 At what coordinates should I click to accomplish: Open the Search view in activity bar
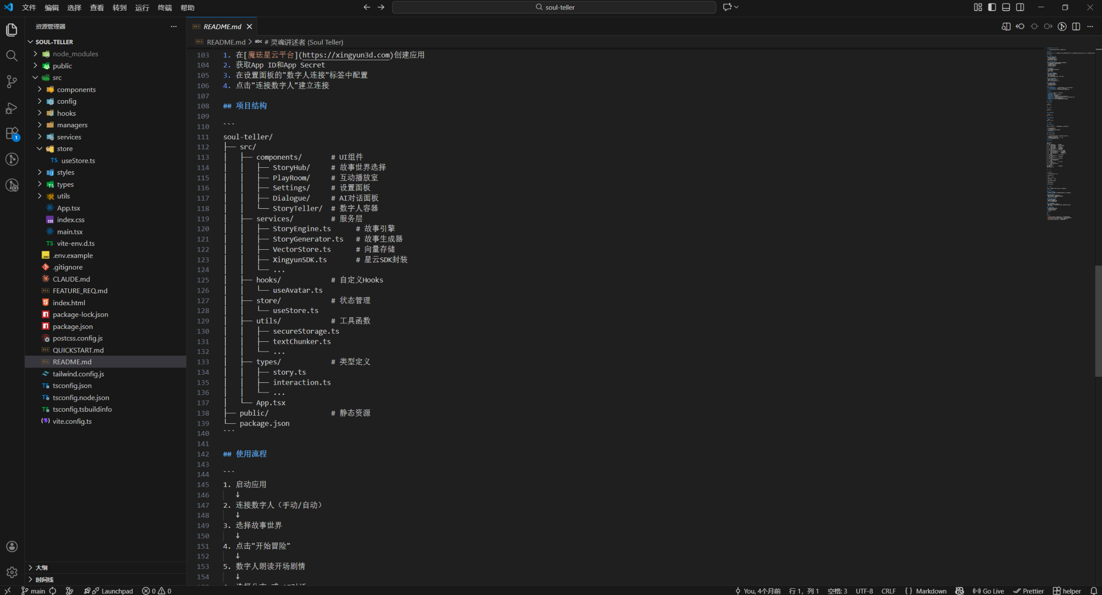point(12,56)
